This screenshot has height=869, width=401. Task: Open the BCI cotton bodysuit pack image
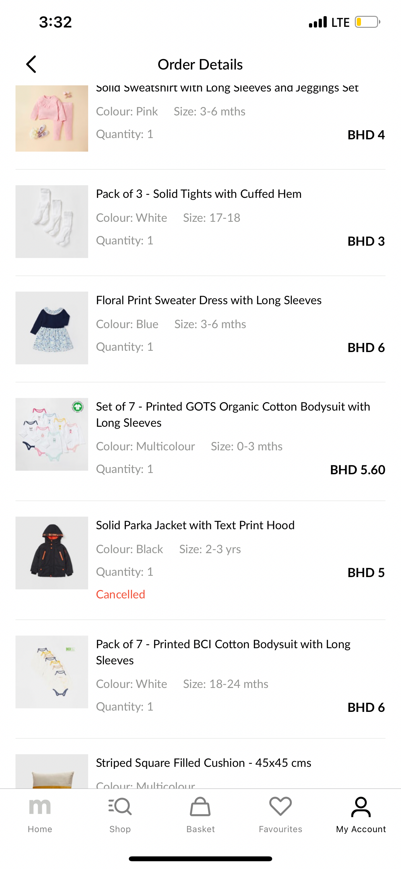coord(52,672)
